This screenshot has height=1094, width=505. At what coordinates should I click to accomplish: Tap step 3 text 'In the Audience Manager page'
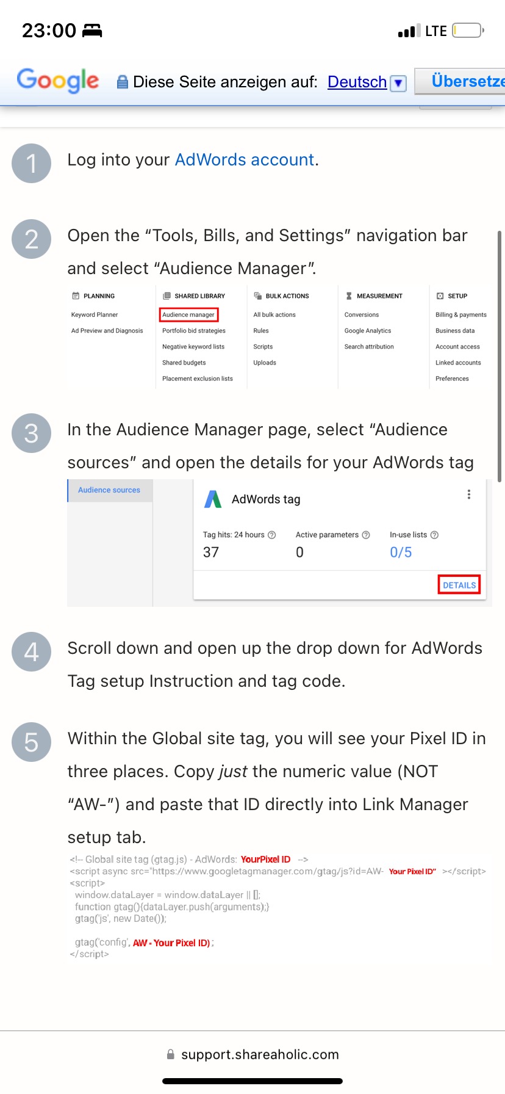pyautogui.click(x=190, y=430)
